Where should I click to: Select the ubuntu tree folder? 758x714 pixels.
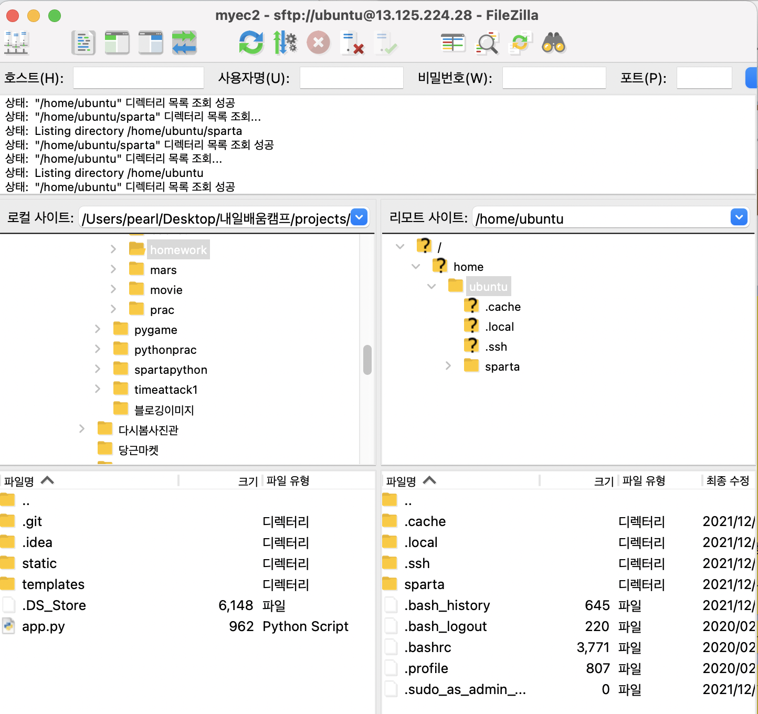(488, 287)
